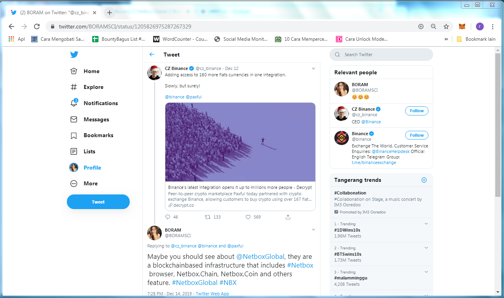
Task: Click the Twitter bird logo in sidebar
Action: coord(74,55)
